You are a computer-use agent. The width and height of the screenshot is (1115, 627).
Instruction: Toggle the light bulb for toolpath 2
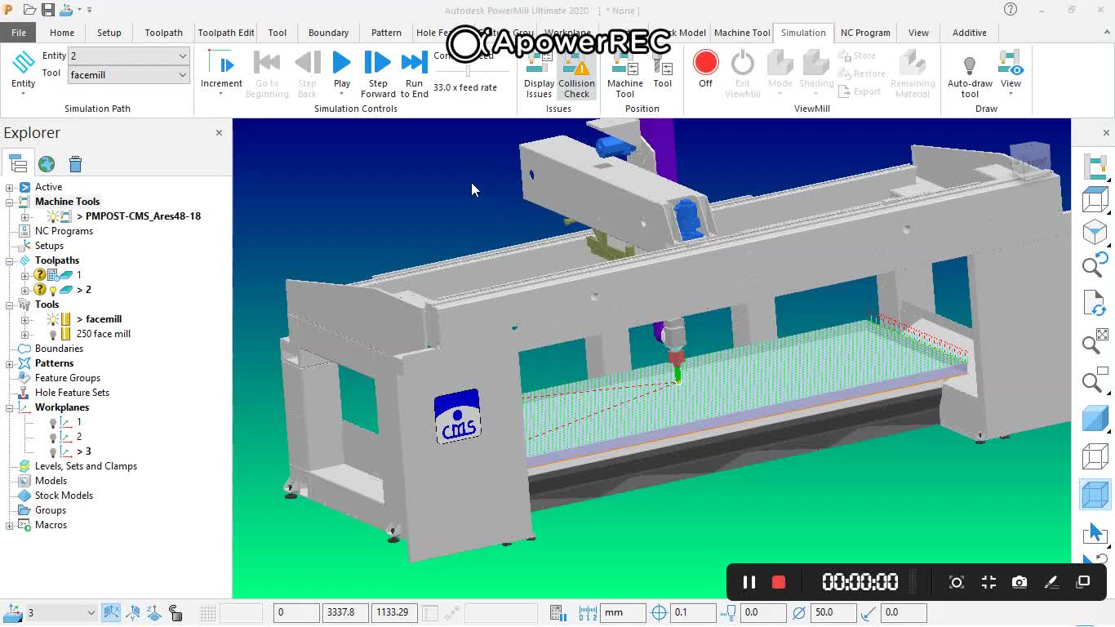pyautogui.click(x=53, y=290)
